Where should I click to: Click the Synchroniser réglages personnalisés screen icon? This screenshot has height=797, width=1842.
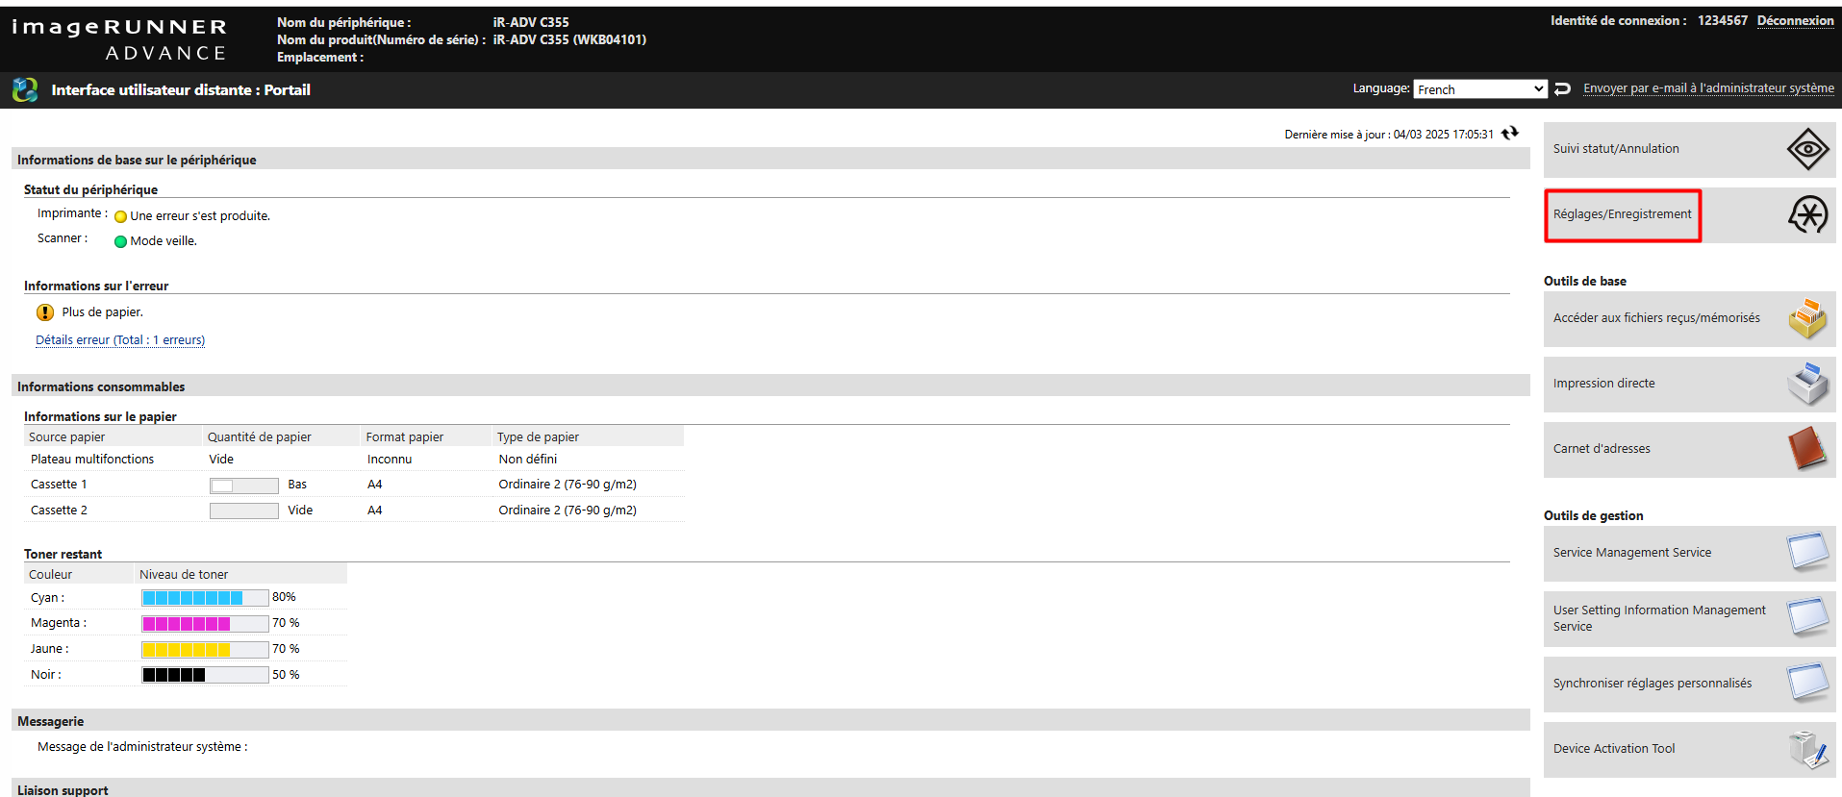[x=1807, y=683]
